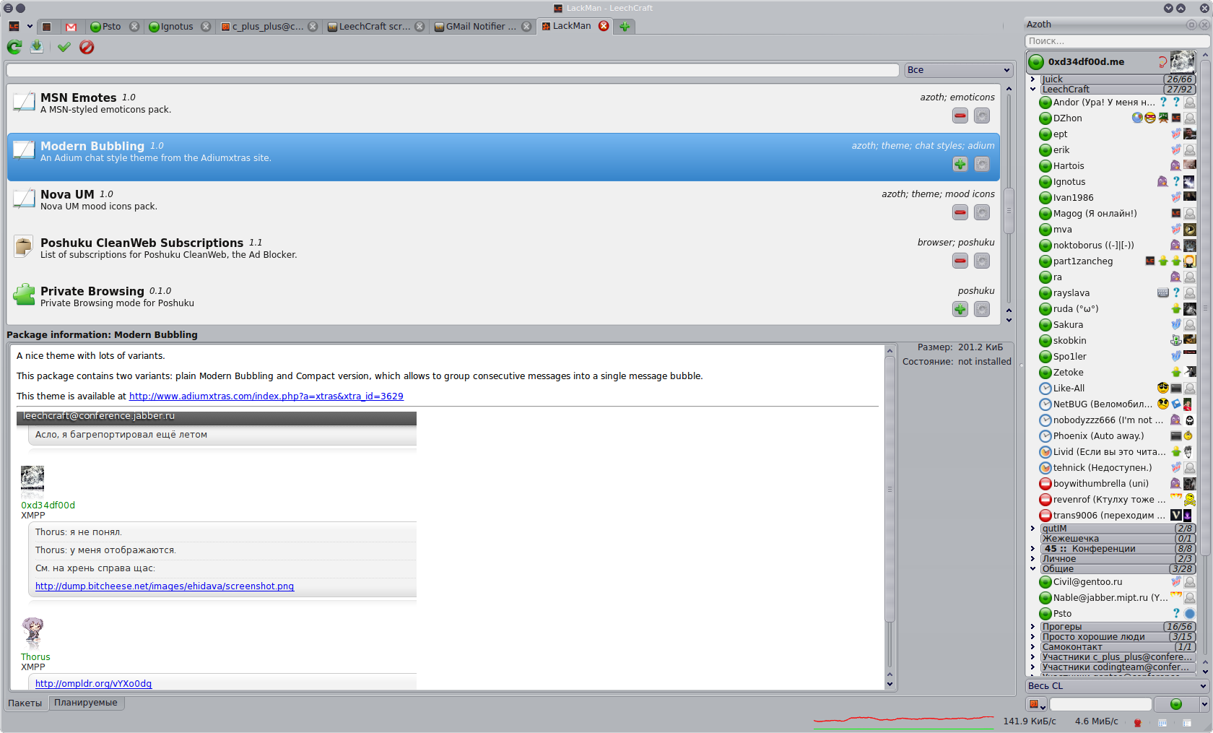Click the upgrade all packages icon
Viewport: 1213px width, 733px height.
37,47
